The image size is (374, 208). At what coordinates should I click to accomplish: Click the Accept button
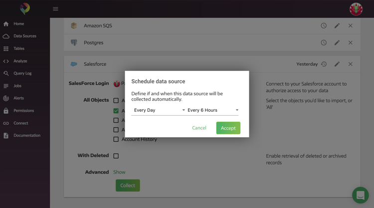228,128
